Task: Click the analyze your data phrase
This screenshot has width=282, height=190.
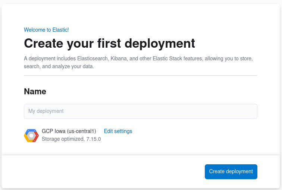Action: point(73,66)
